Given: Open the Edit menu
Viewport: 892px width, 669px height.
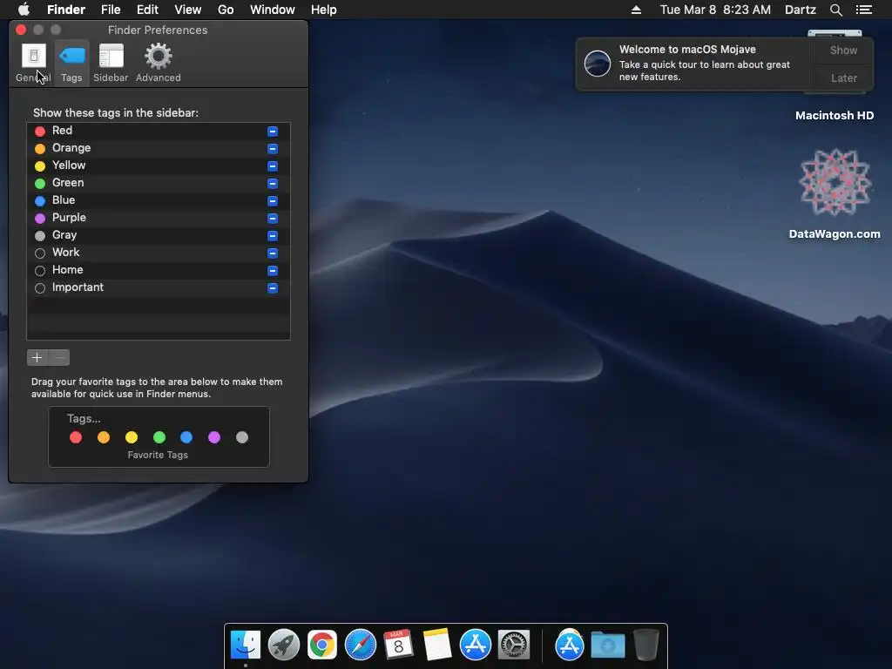Looking at the screenshot, I should tap(147, 10).
